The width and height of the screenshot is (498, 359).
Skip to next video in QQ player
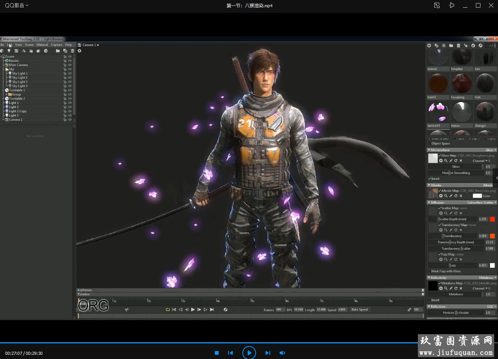pyautogui.click(x=268, y=353)
